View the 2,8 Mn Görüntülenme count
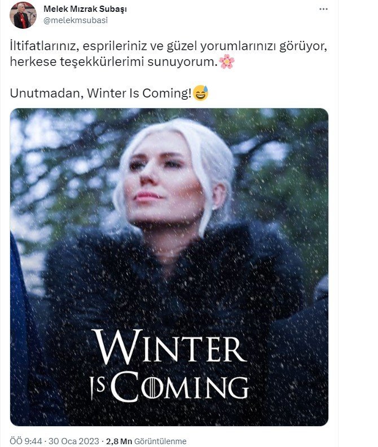 coord(146,441)
